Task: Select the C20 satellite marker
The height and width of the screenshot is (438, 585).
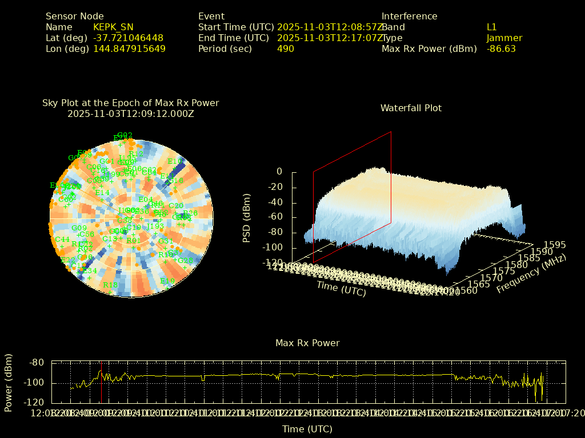Action: tap(176, 206)
